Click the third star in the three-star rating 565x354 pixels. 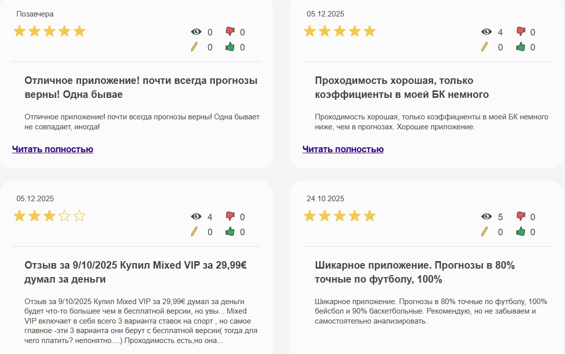click(49, 216)
